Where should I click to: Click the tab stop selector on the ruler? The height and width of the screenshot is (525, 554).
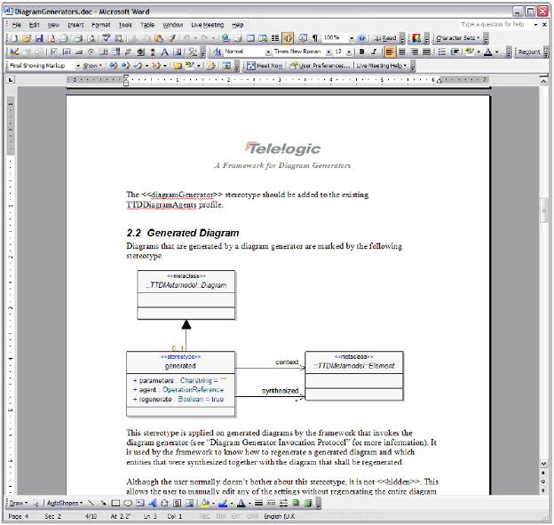tap(11, 80)
